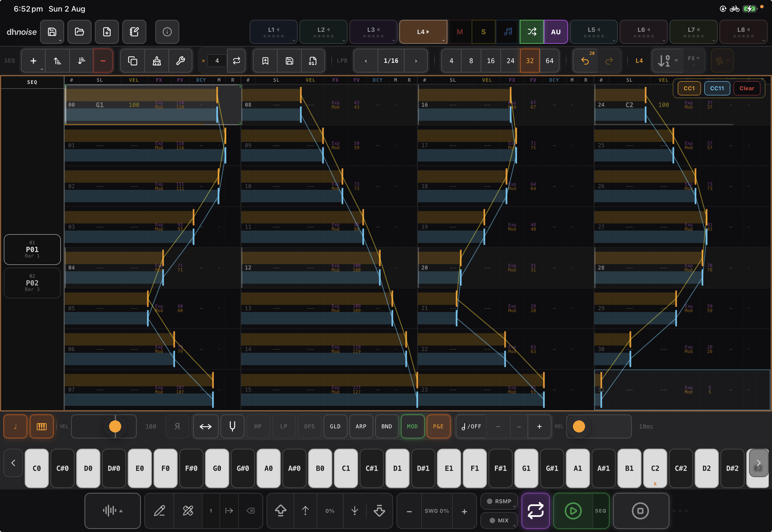Image resolution: width=772 pixels, height=532 pixels.
Task: Select the pencil draw tool
Action: tap(159, 511)
